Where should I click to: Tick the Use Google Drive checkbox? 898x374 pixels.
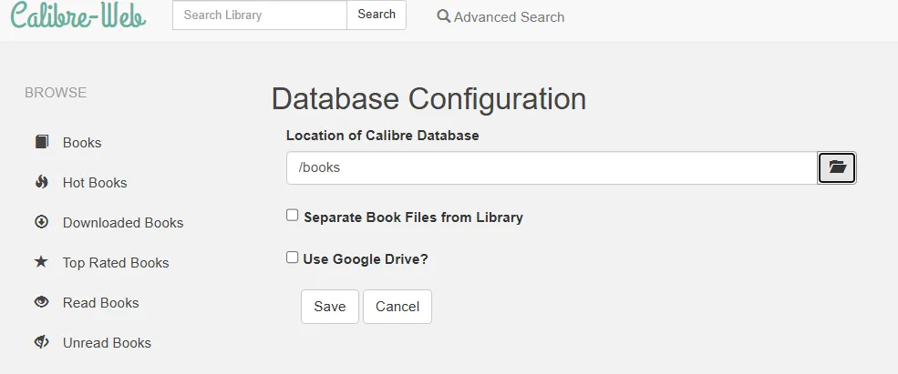pos(293,258)
